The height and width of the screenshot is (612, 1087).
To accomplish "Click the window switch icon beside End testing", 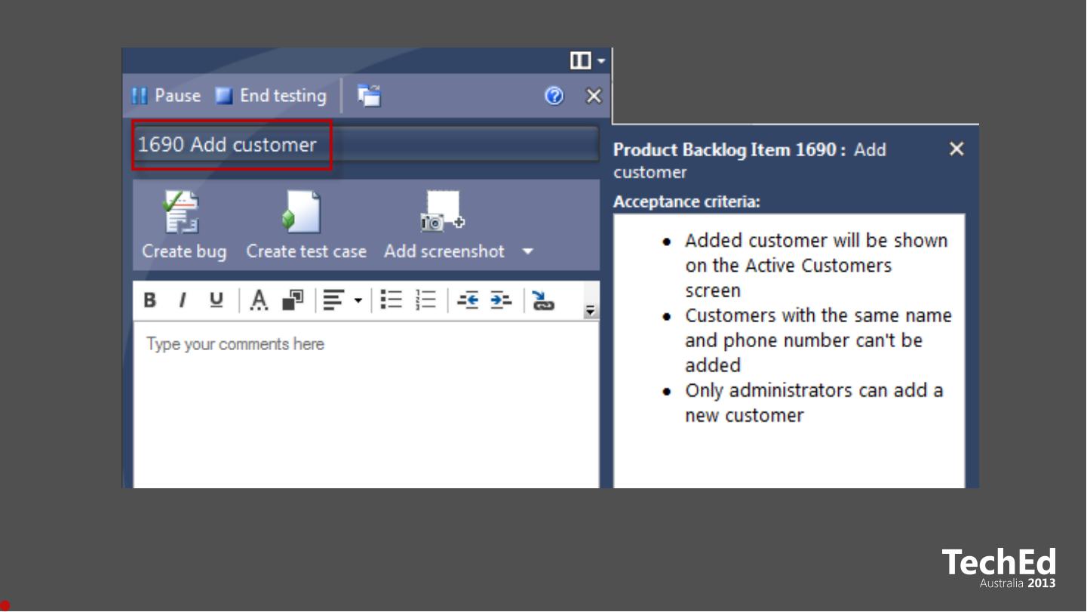I will point(369,96).
